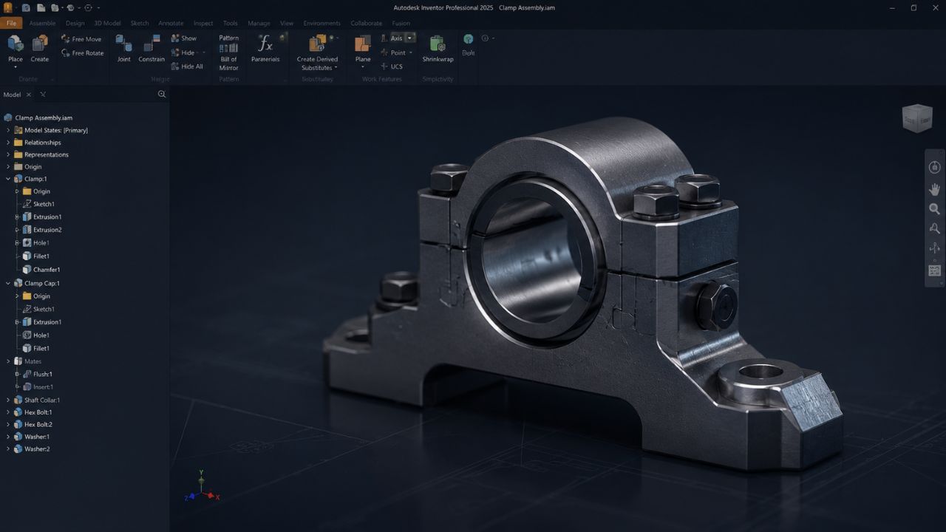Select Extrusion2 in the browser tree
The height and width of the screenshot is (532, 946).
47,230
